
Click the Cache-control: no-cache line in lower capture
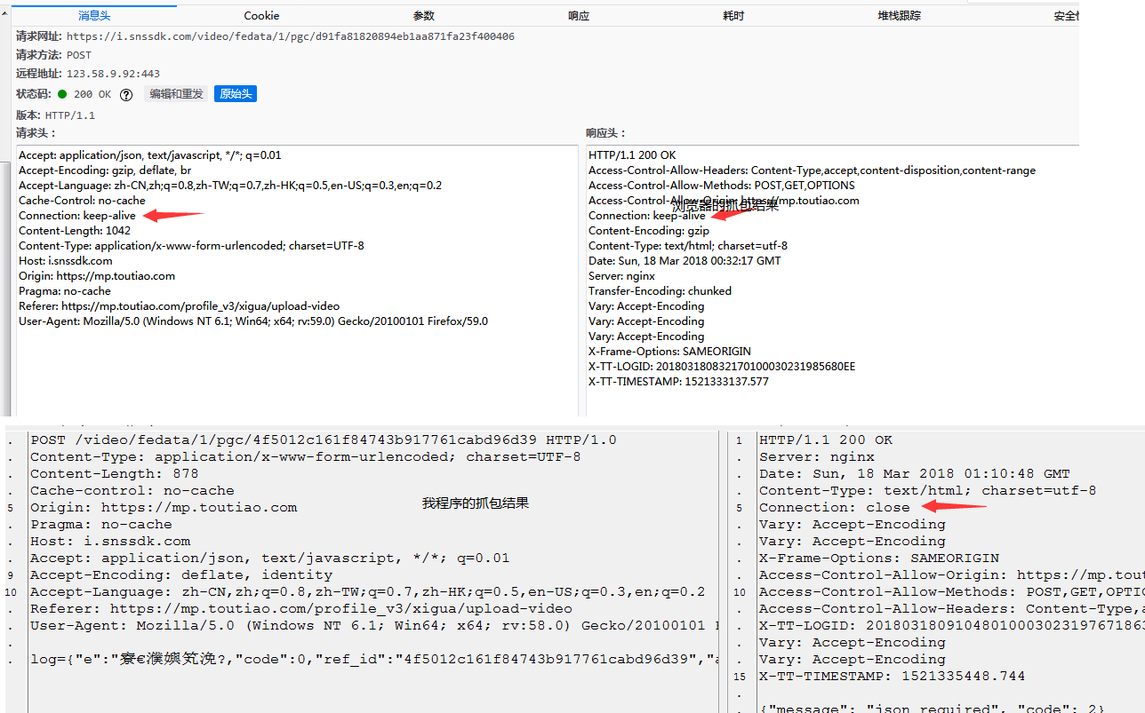click(x=132, y=491)
